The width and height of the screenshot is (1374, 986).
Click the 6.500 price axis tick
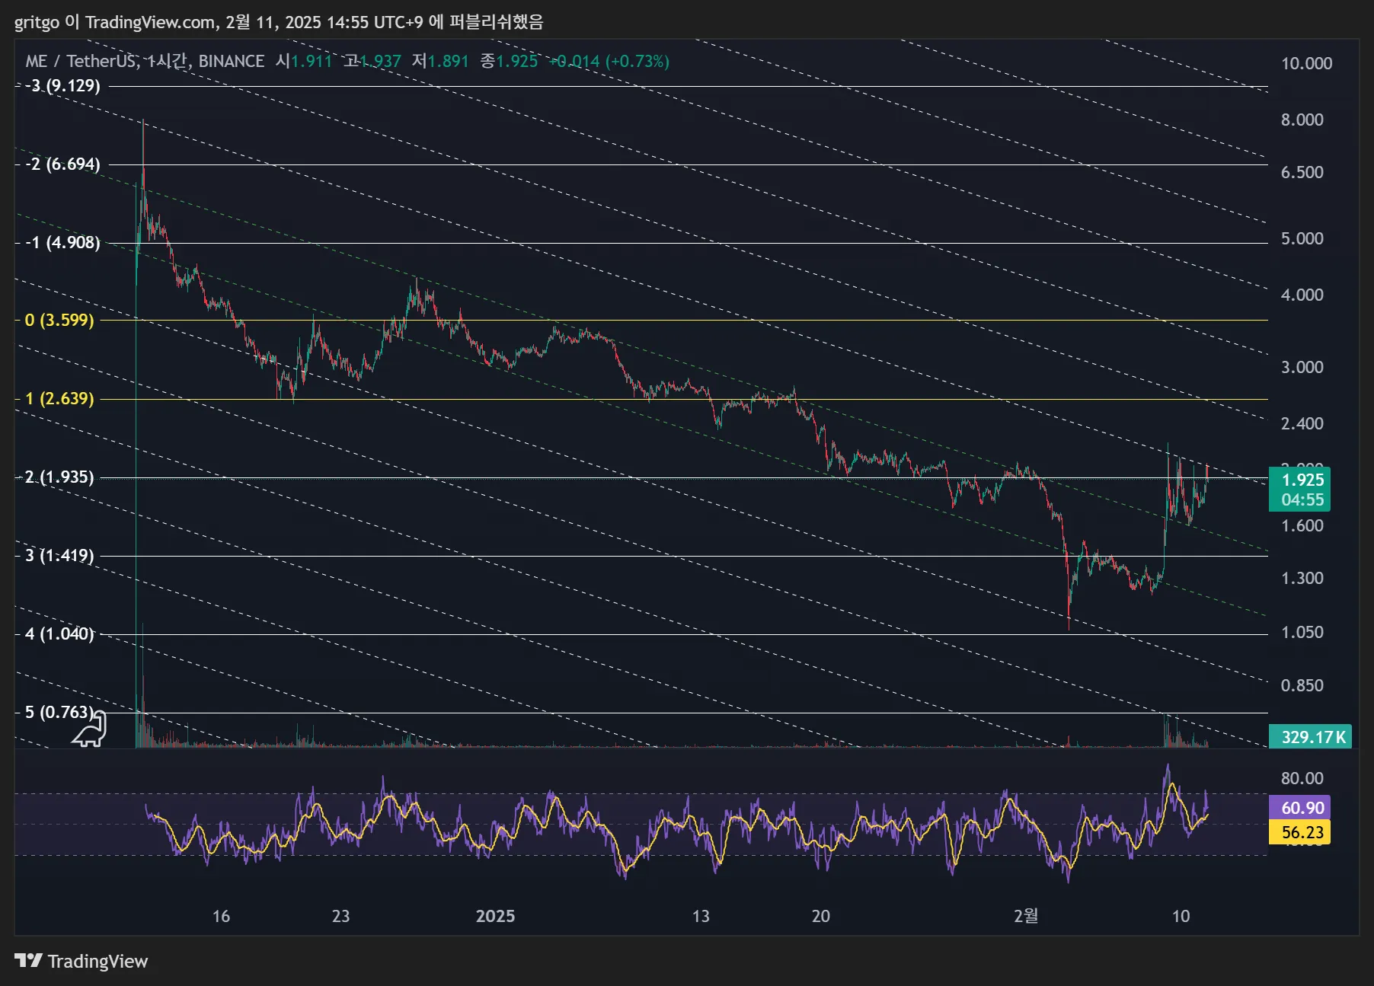coord(1302,172)
